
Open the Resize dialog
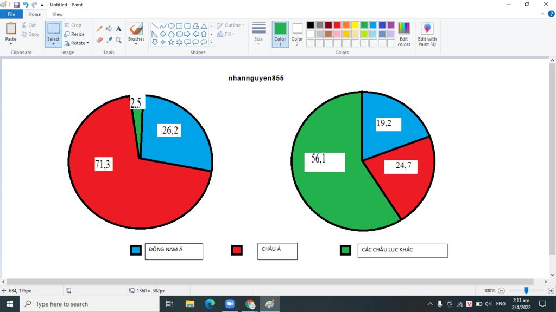74,34
